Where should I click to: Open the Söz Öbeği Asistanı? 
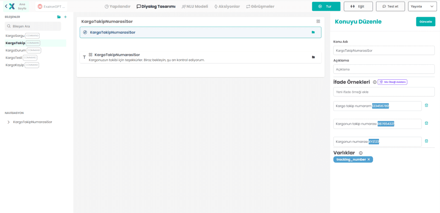[x=392, y=82]
